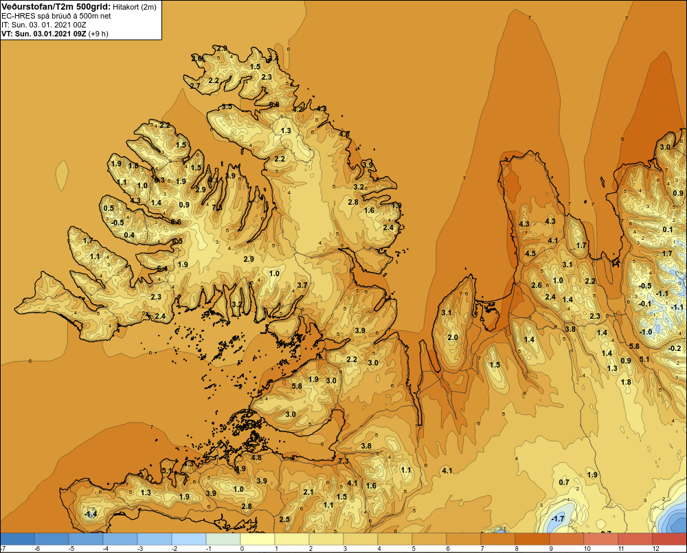Click the '2.7' temperature value
The width and height of the screenshot is (687, 553).
(x=195, y=86)
